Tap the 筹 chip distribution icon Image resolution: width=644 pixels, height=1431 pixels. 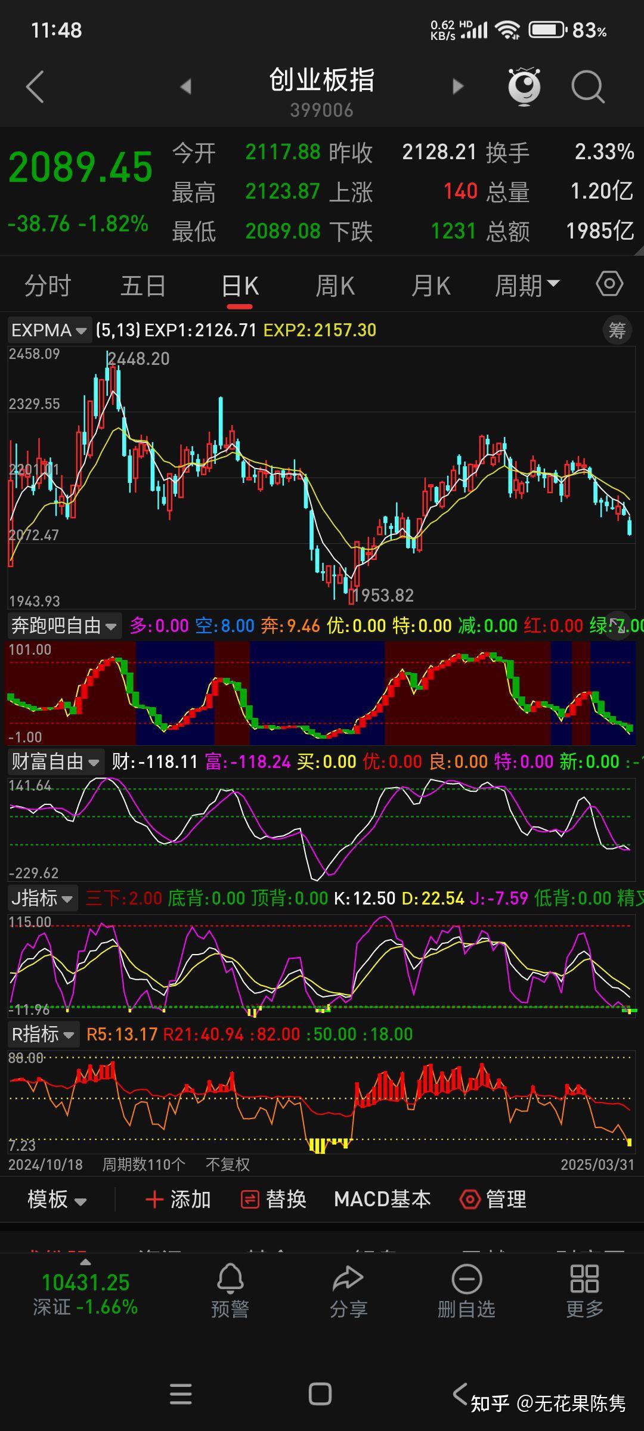click(617, 330)
